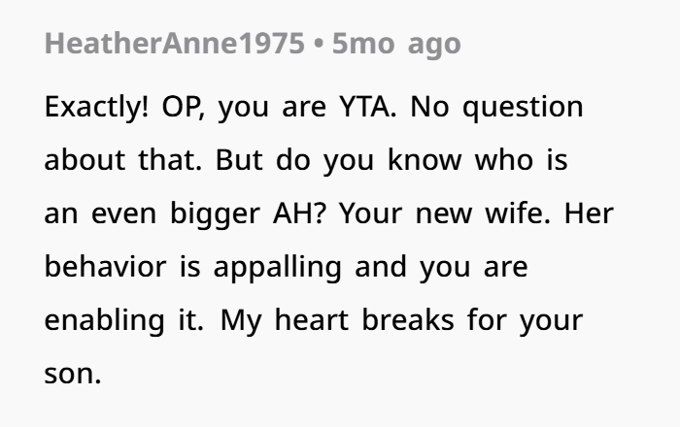Click the 'who is' text ending second line
This screenshot has height=427, width=680.
(x=522, y=160)
